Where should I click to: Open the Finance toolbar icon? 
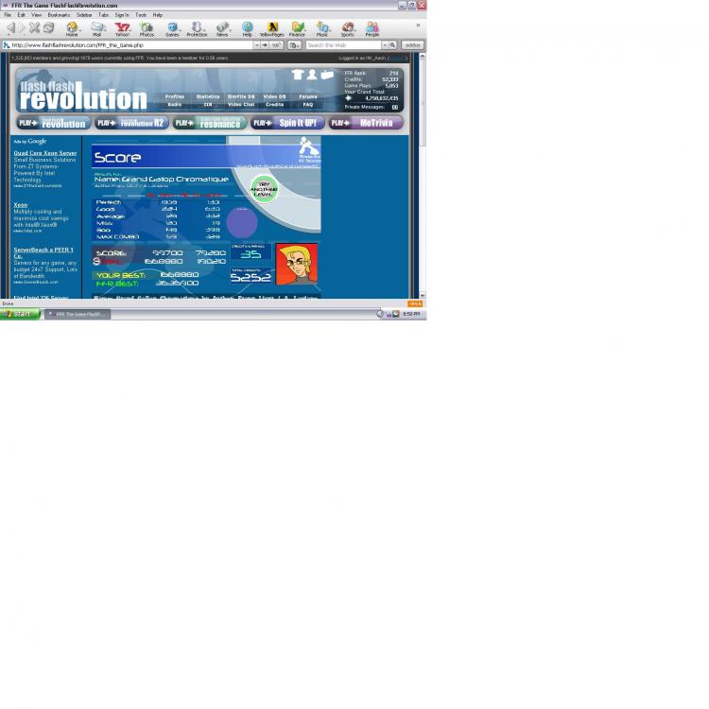tap(298, 28)
